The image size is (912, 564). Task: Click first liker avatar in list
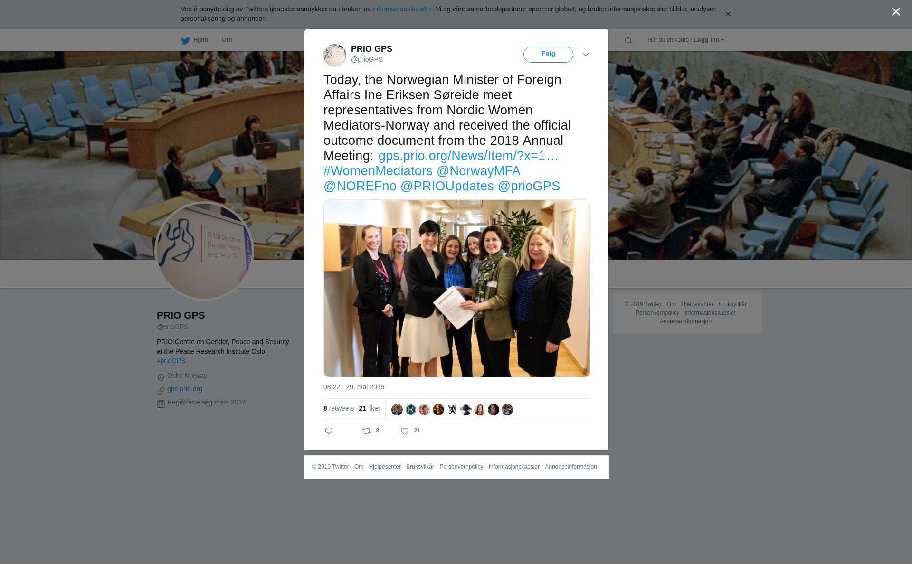coord(397,410)
